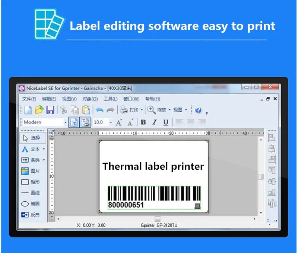Image resolution: width=298 pixels, height=253 pixels.
Task: Open help with the question mark icon
Action: (198, 110)
